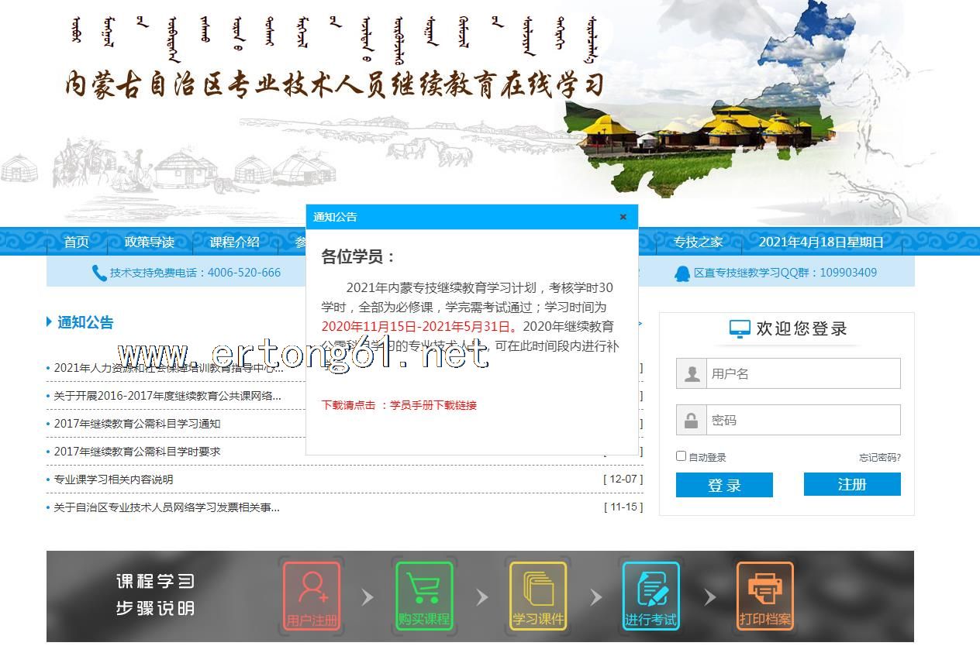Open 学员手册下载链接 in the popup
Screen dimensions: 980x653
pyautogui.click(x=433, y=405)
